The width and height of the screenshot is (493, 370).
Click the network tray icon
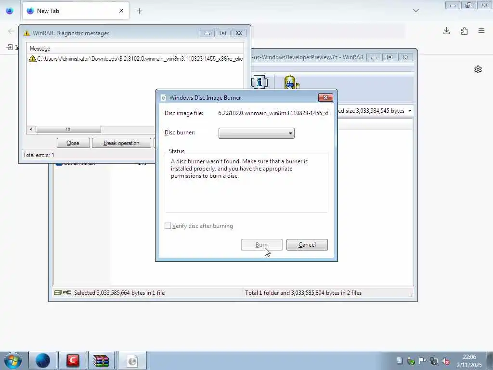[434, 361]
